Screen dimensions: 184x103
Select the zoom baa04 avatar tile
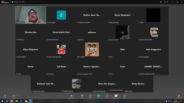pyautogui.click(x=61, y=15)
